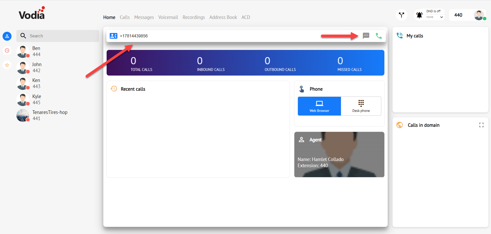Open the user profile avatar
The image size is (491, 234).
pyautogui.click(x=479, y=15)
